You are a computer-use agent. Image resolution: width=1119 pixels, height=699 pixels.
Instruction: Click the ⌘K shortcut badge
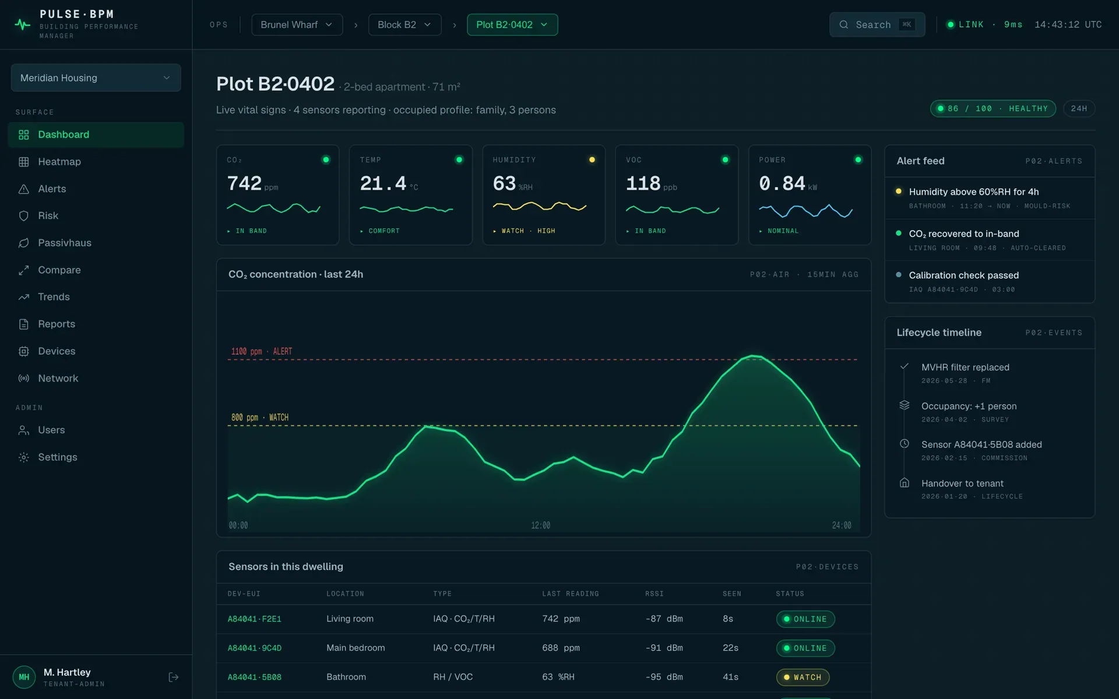[x=907, y=24]
